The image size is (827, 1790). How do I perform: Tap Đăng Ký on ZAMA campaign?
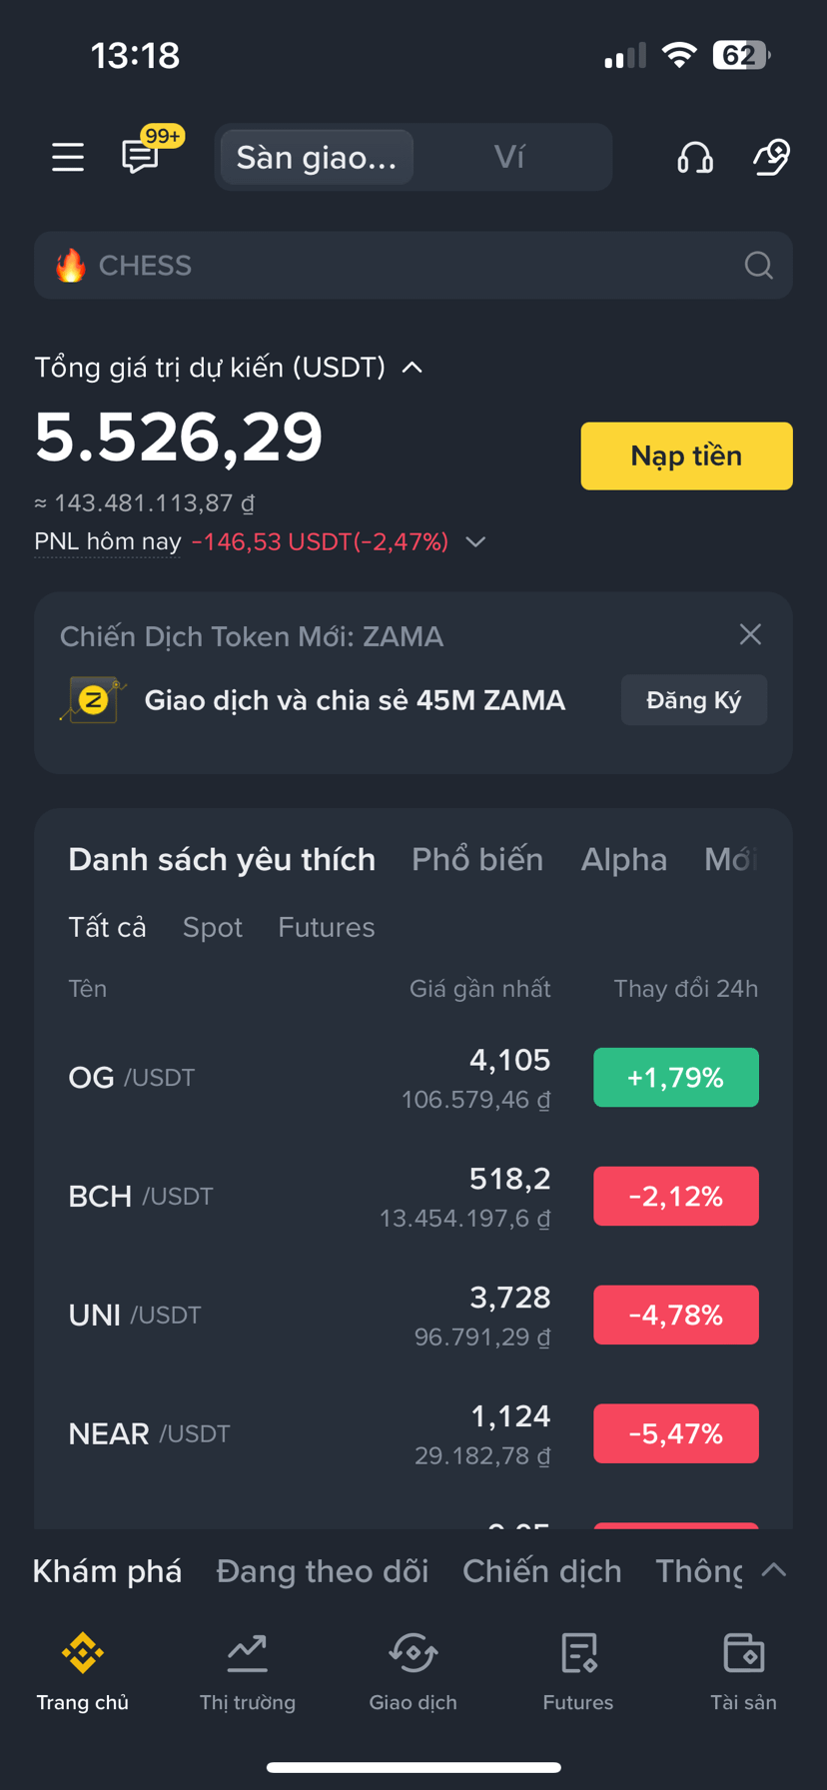pos(694,700)
